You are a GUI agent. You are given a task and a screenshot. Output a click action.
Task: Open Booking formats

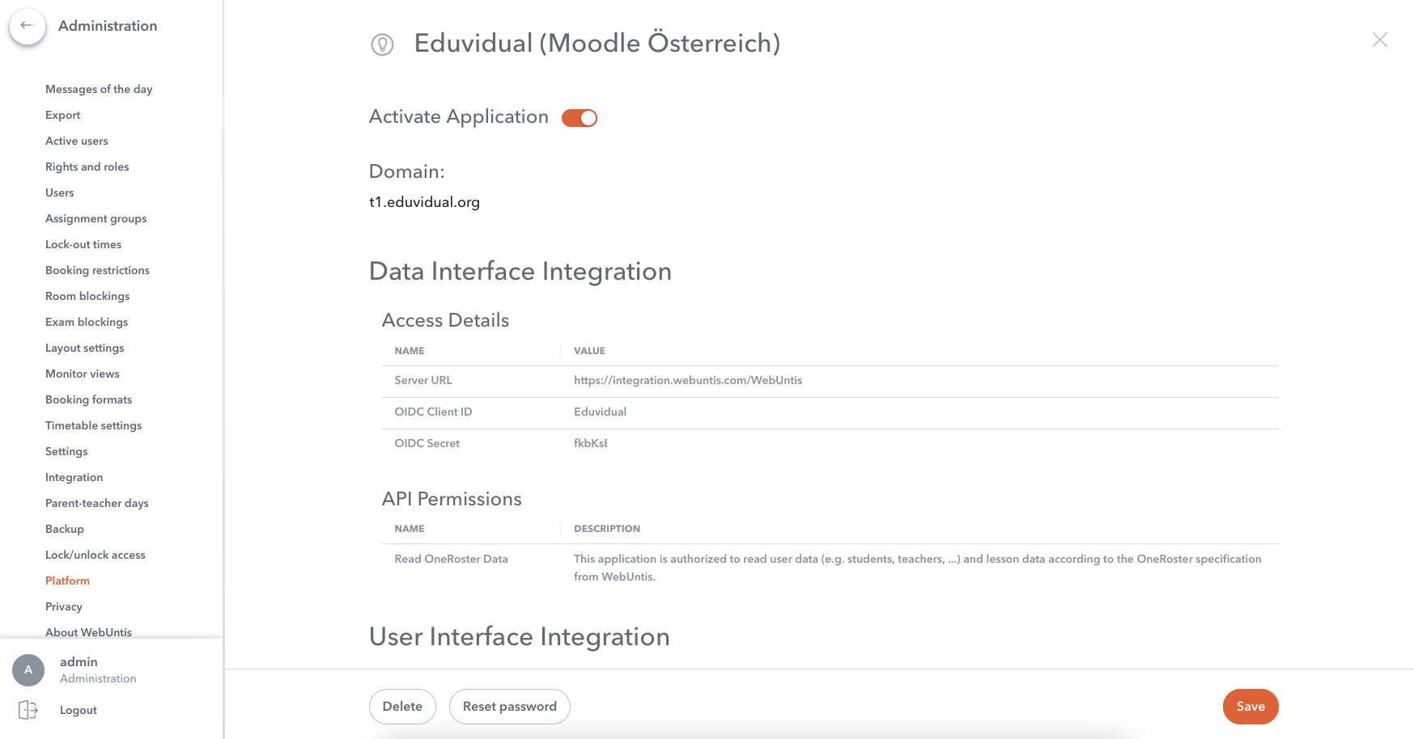[x=89, y=399]
